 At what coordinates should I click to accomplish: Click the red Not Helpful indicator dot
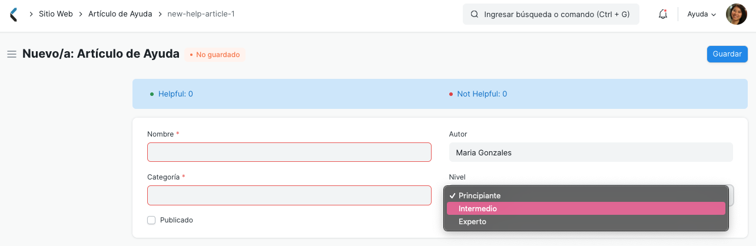click(x=451, y=94)
